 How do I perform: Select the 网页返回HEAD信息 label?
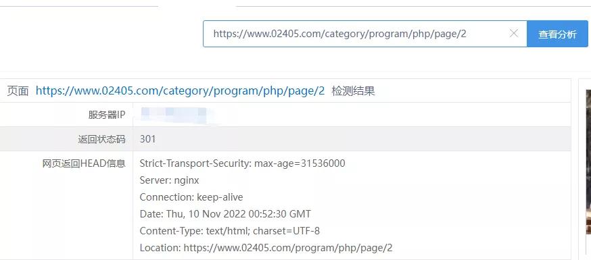point(84,163)
